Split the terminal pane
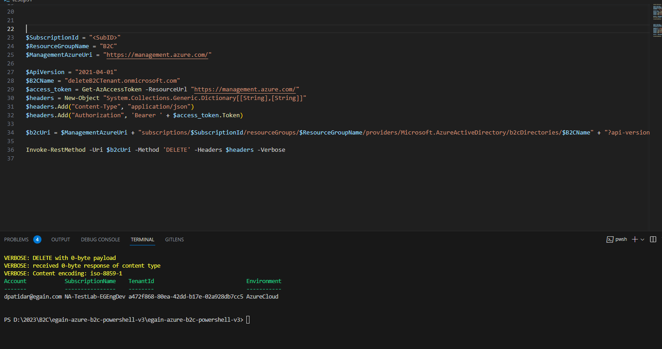Image resolution: width=662 pixels, height=349 pixels. (653, 239)
